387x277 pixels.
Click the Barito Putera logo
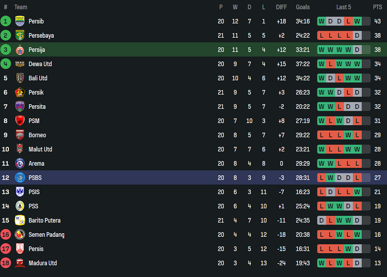click(x=20, y=220)
